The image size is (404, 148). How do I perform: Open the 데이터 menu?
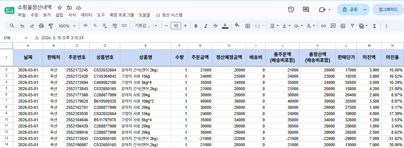(86, 15)
